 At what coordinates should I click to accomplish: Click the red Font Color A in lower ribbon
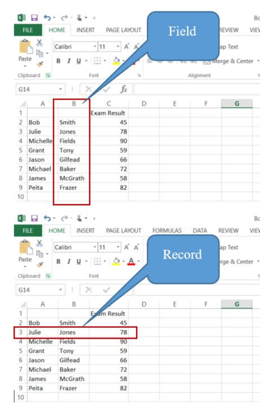[x=131, y=262]
